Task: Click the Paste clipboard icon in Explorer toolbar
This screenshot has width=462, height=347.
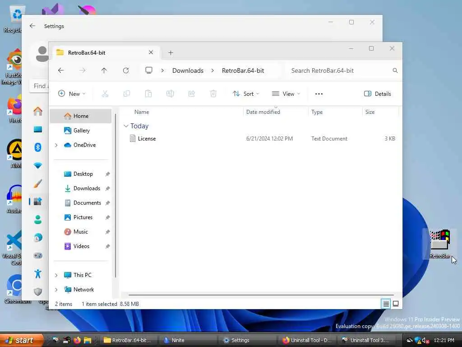Action: (148, 94)
